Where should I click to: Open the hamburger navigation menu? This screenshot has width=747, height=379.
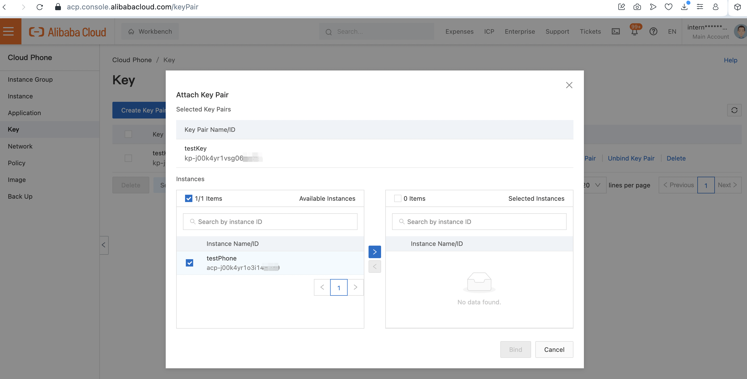8,31
